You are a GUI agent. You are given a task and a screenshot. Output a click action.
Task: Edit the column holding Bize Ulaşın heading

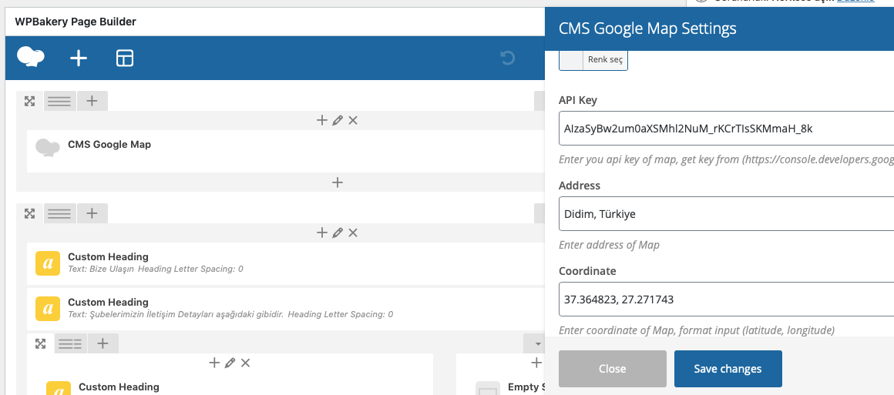click(x=337, y=233)
